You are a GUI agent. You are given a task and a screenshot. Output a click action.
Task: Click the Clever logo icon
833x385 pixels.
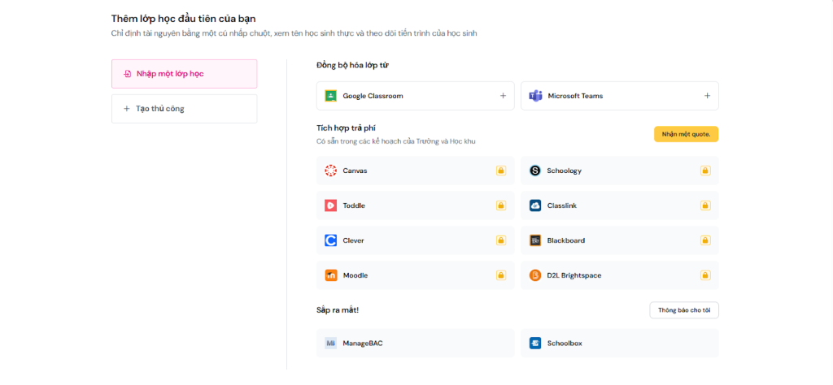[331, 240]
